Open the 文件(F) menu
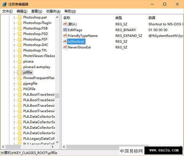Image resolution: width=184 pixels, height=156 pixels. [7, 11]
